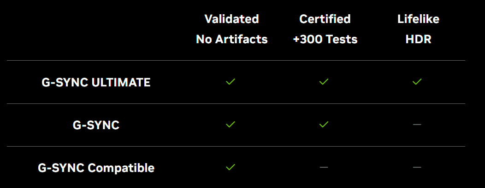Viewport: 485px width, 188px height.
Task: Select the G-SYNC Compatible row label
Action: click(x=96, y=168)
